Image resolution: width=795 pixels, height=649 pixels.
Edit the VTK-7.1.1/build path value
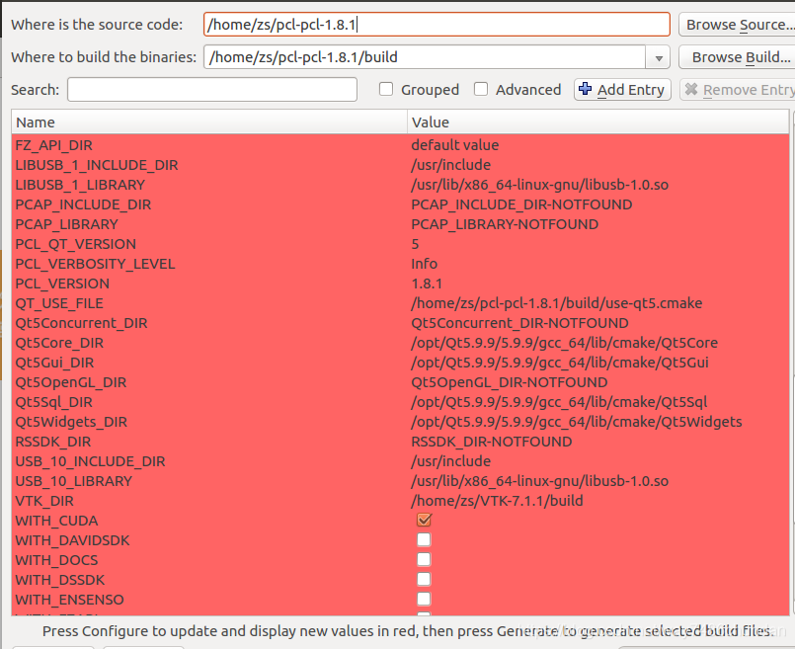497,501
